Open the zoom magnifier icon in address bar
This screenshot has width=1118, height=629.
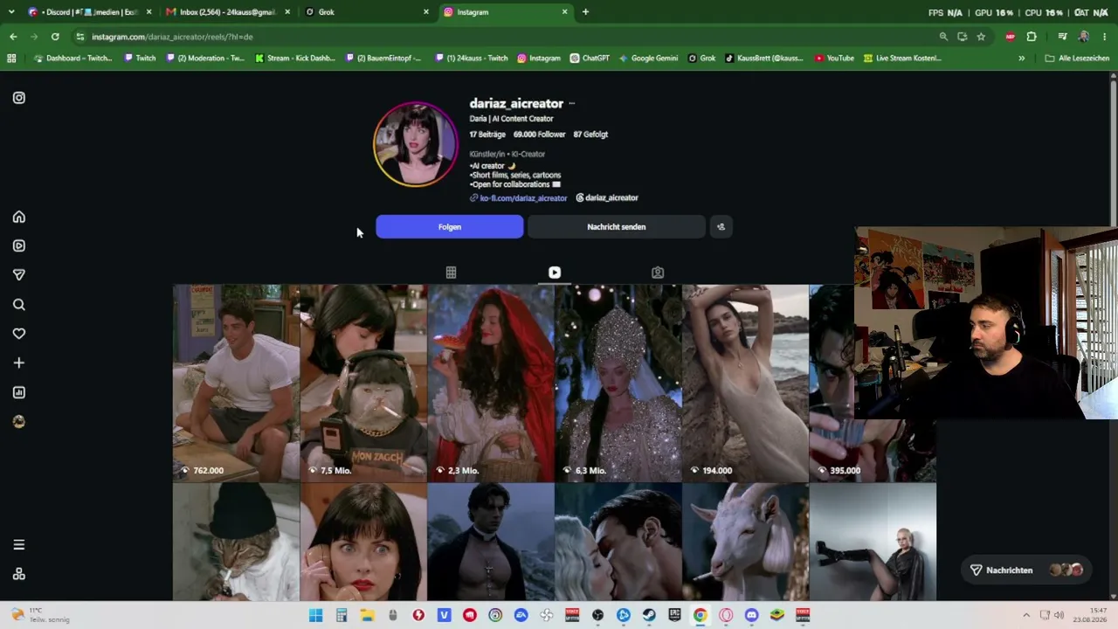click(x=943, y=37)
